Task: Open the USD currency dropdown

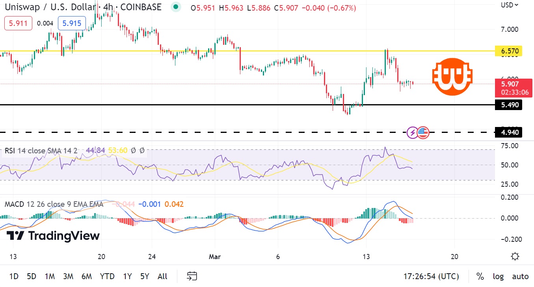Action: (x=510, y=5)
